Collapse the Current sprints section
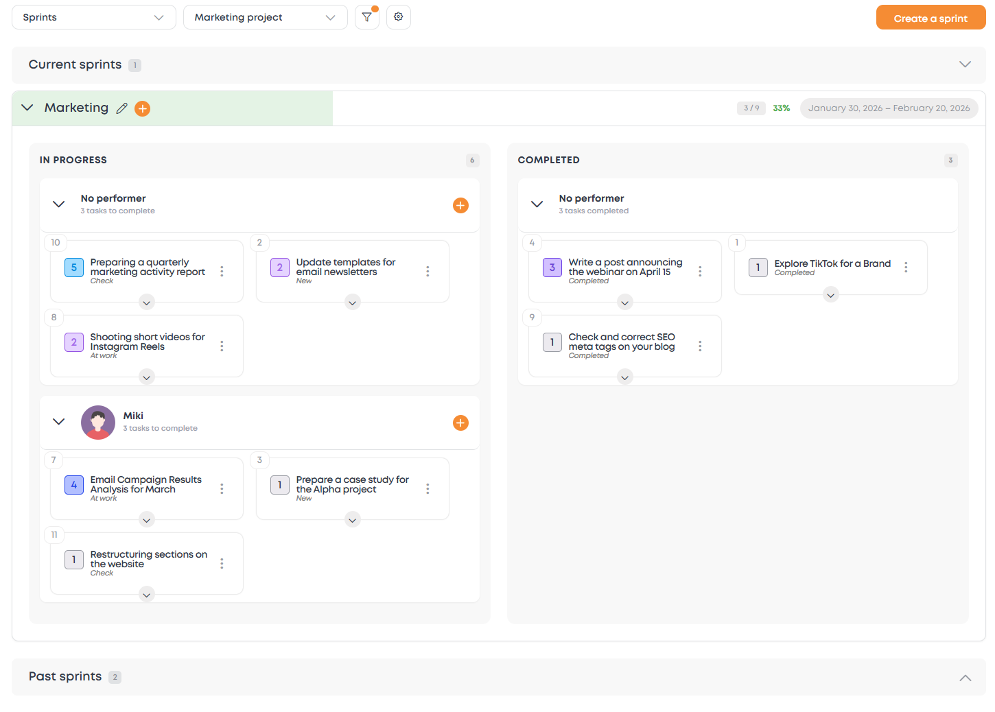The width and height of the screenshot is (995, 712). 965,64
